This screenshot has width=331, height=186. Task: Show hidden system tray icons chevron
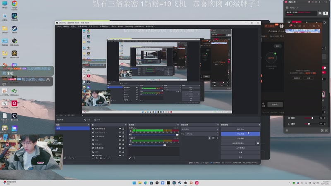(x=289, y=183)
